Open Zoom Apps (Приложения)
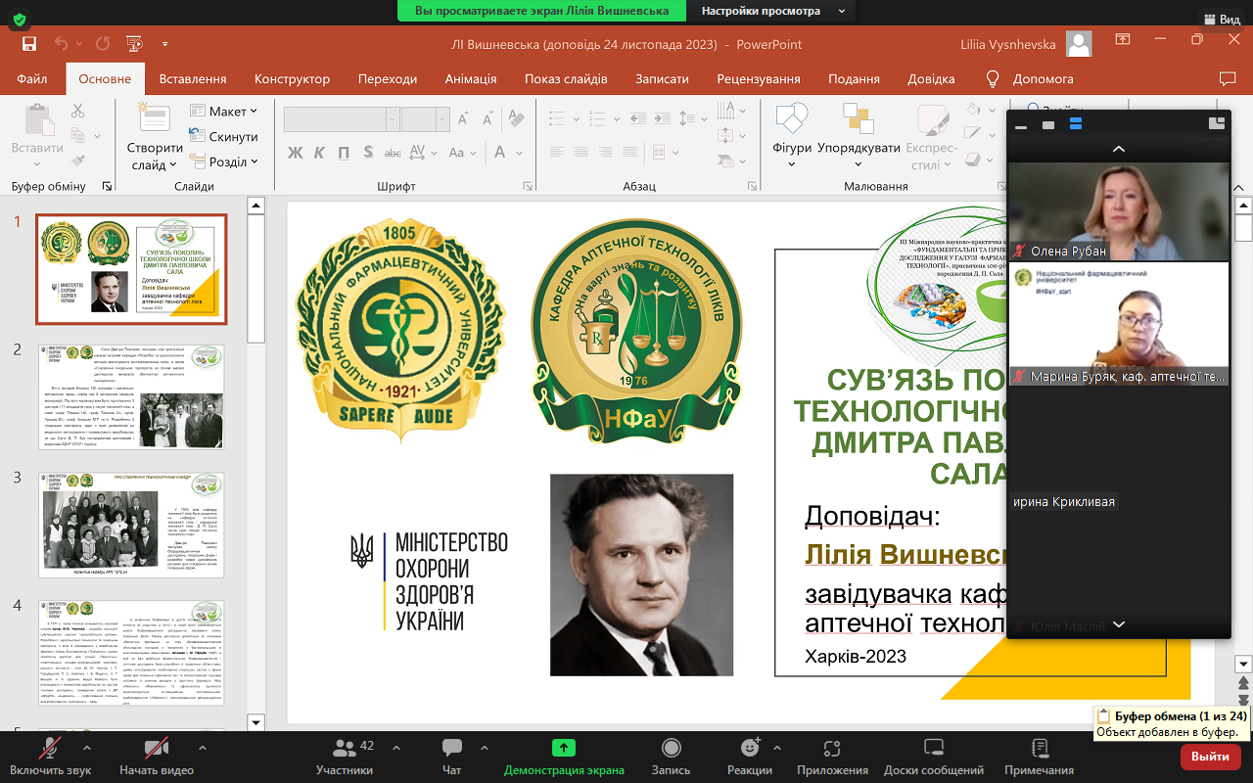Image resolution: width=1253 pixels, height=783 pixels. (x=832, y=755)
